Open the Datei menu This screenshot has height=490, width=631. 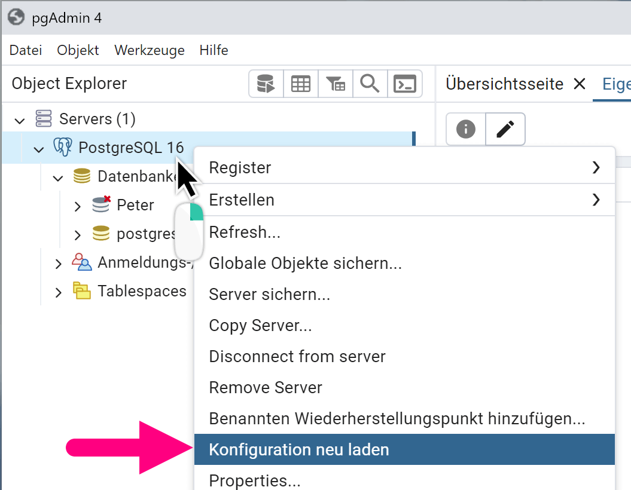coord(26,50)
